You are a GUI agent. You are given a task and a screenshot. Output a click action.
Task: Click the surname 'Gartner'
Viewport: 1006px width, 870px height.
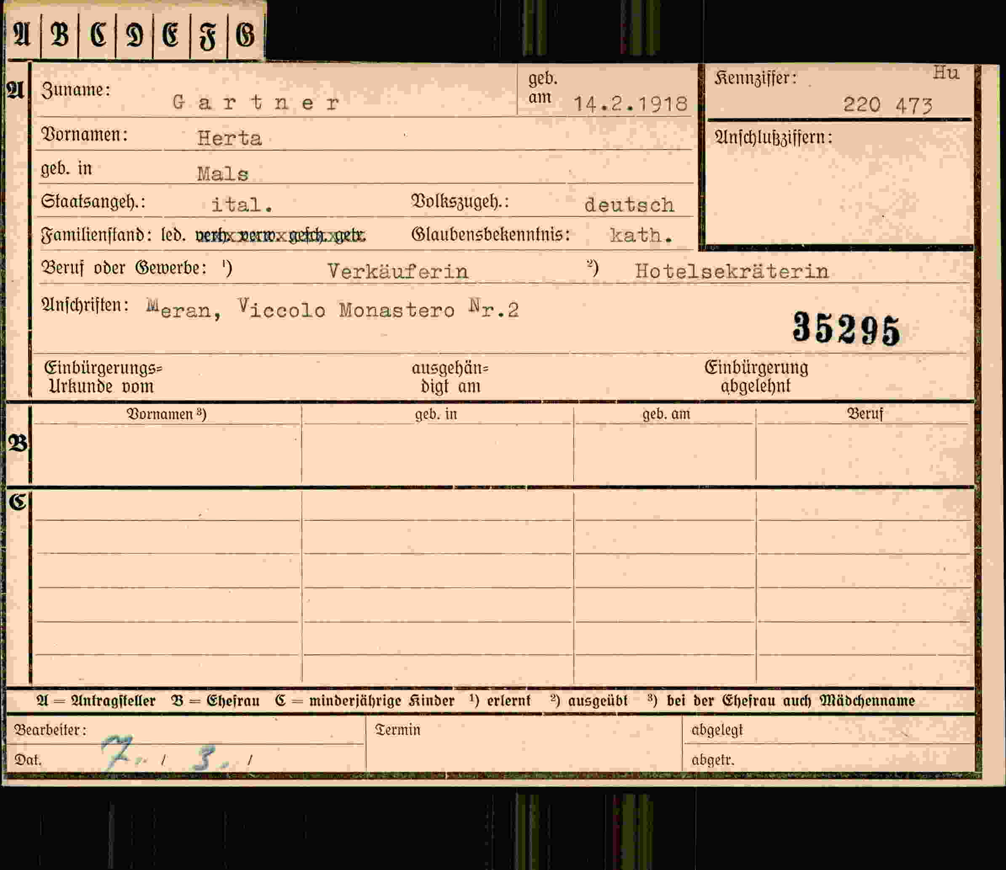255,102
